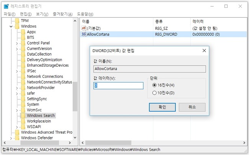This screenshot has height=155, width=249.
Task: Click the Windows folder icon in tree
Action: (17, 26)
